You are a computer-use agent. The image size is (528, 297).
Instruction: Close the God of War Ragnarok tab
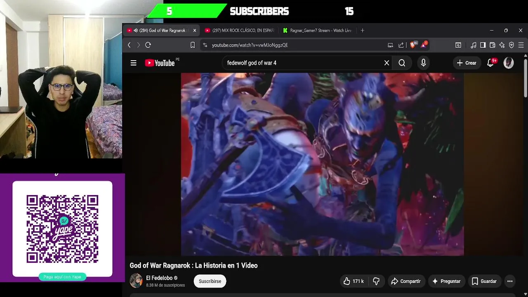(x=195, y=31)
